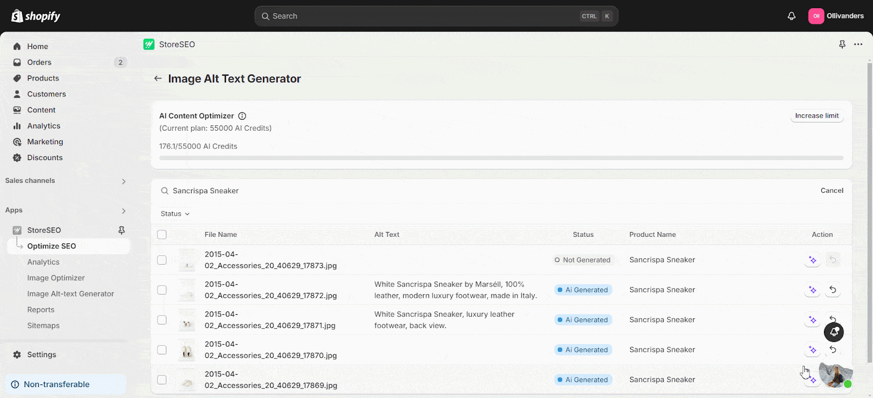This screenshot has height=398, width=873.
Task: Click the Home icon in the sidebar
Action: [x=17, y=47]
